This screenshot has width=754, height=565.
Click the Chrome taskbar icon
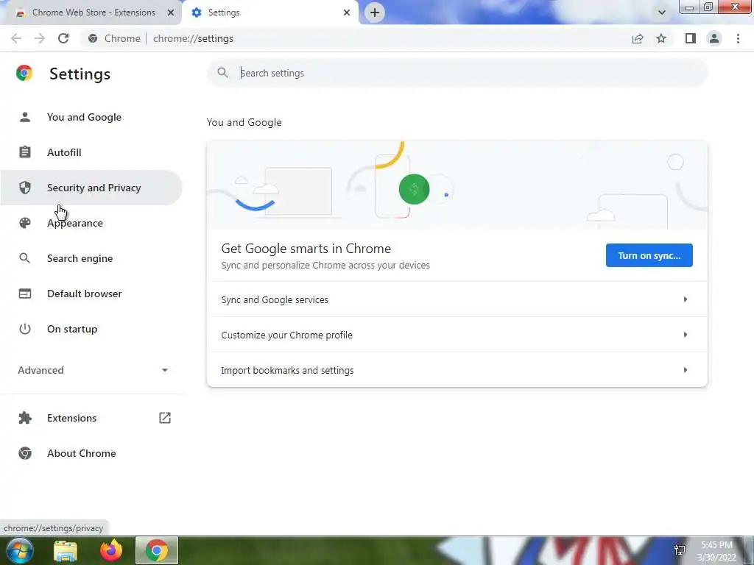(157, 550)
